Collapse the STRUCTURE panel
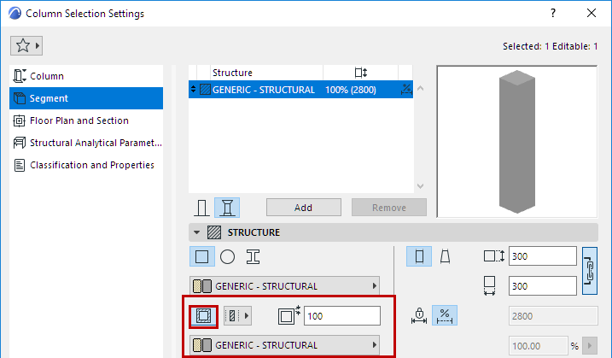 tap(196, 232)
